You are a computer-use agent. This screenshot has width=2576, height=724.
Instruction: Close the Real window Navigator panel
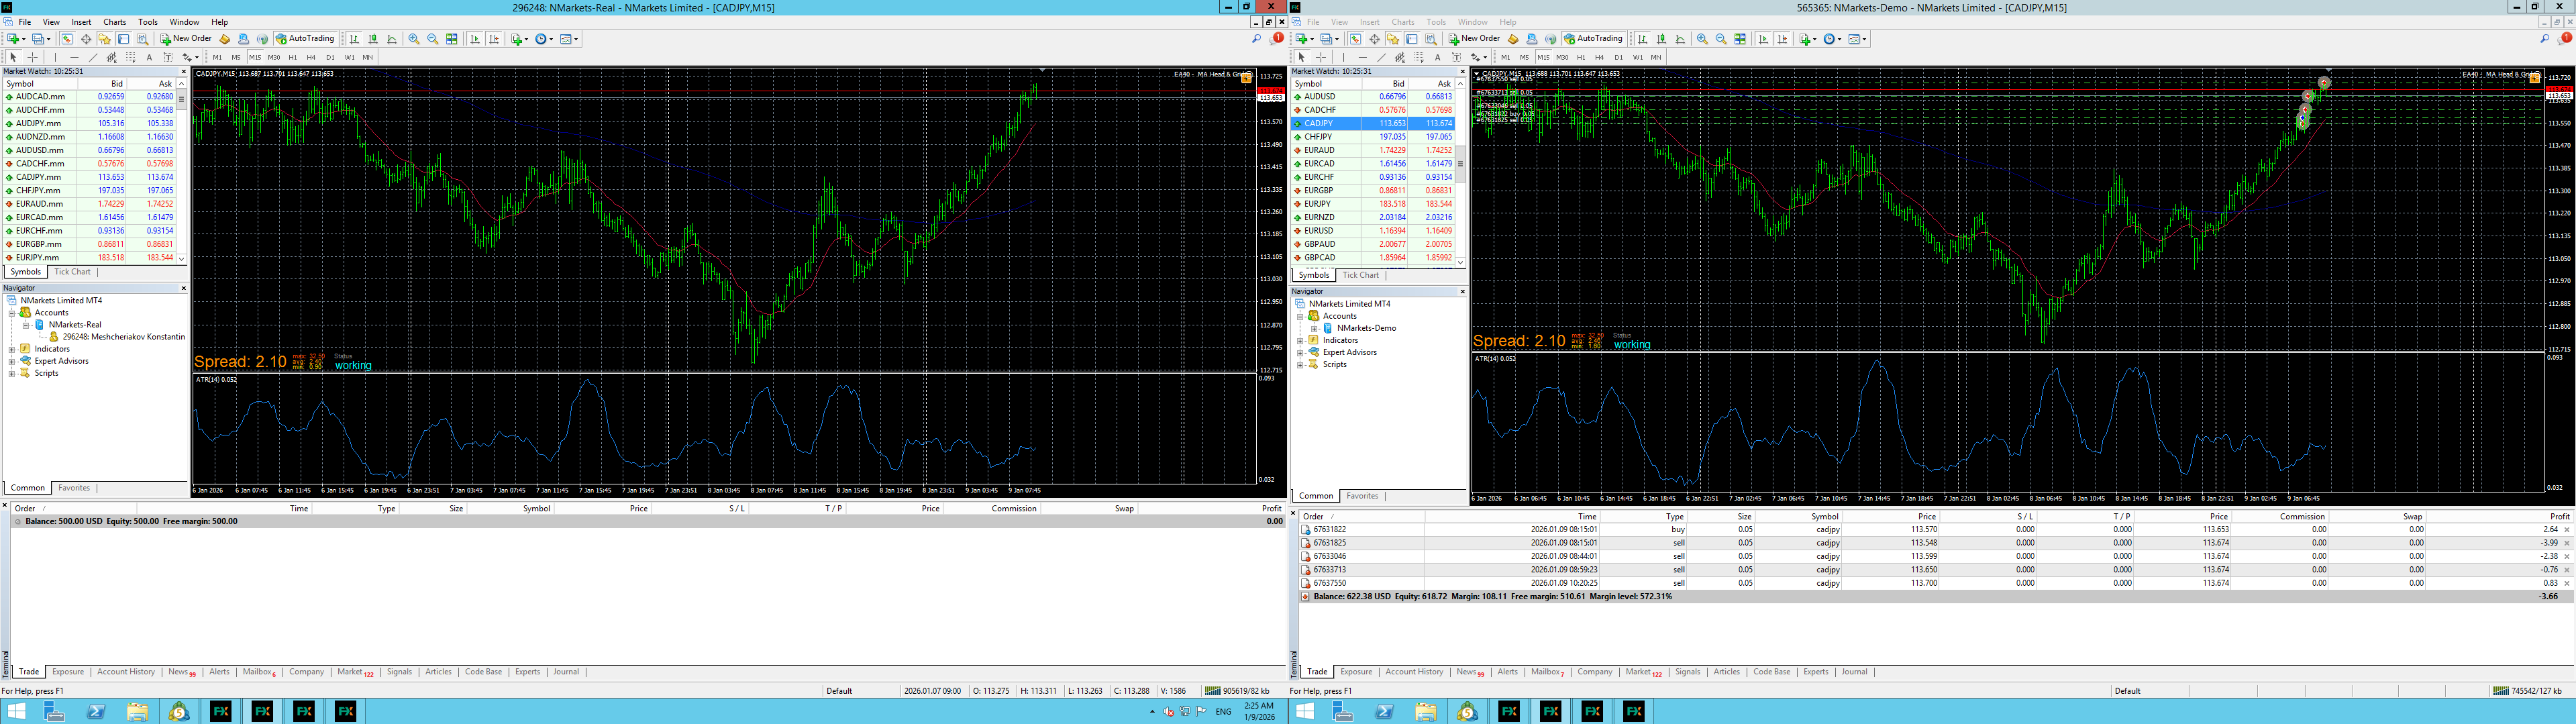click(183, 288)
